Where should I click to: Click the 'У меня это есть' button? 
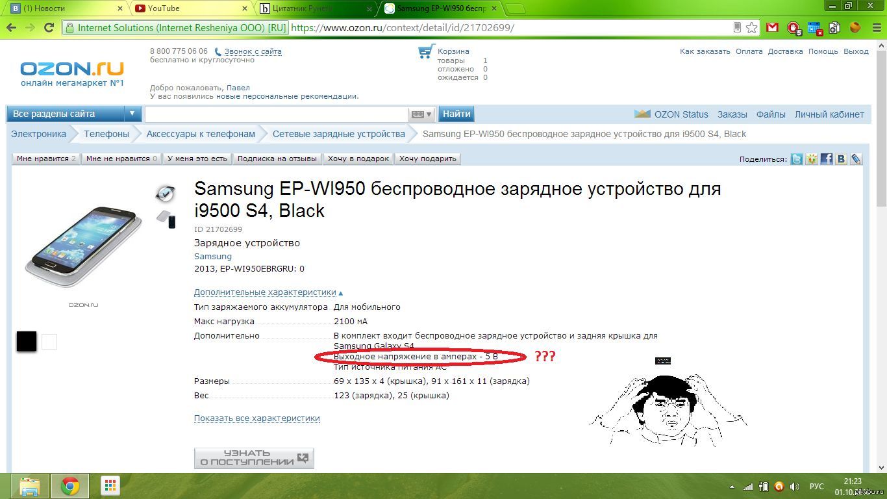click(x=197, y=159)
